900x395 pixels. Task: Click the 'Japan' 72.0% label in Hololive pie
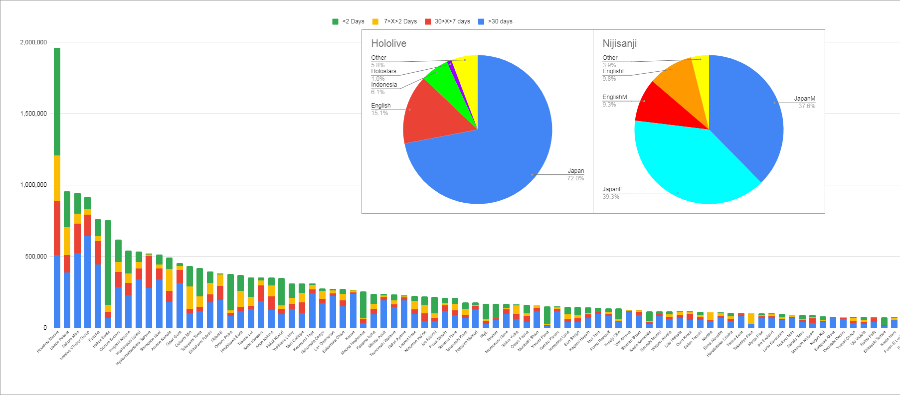pyautogui.click(x=576, y=174)
